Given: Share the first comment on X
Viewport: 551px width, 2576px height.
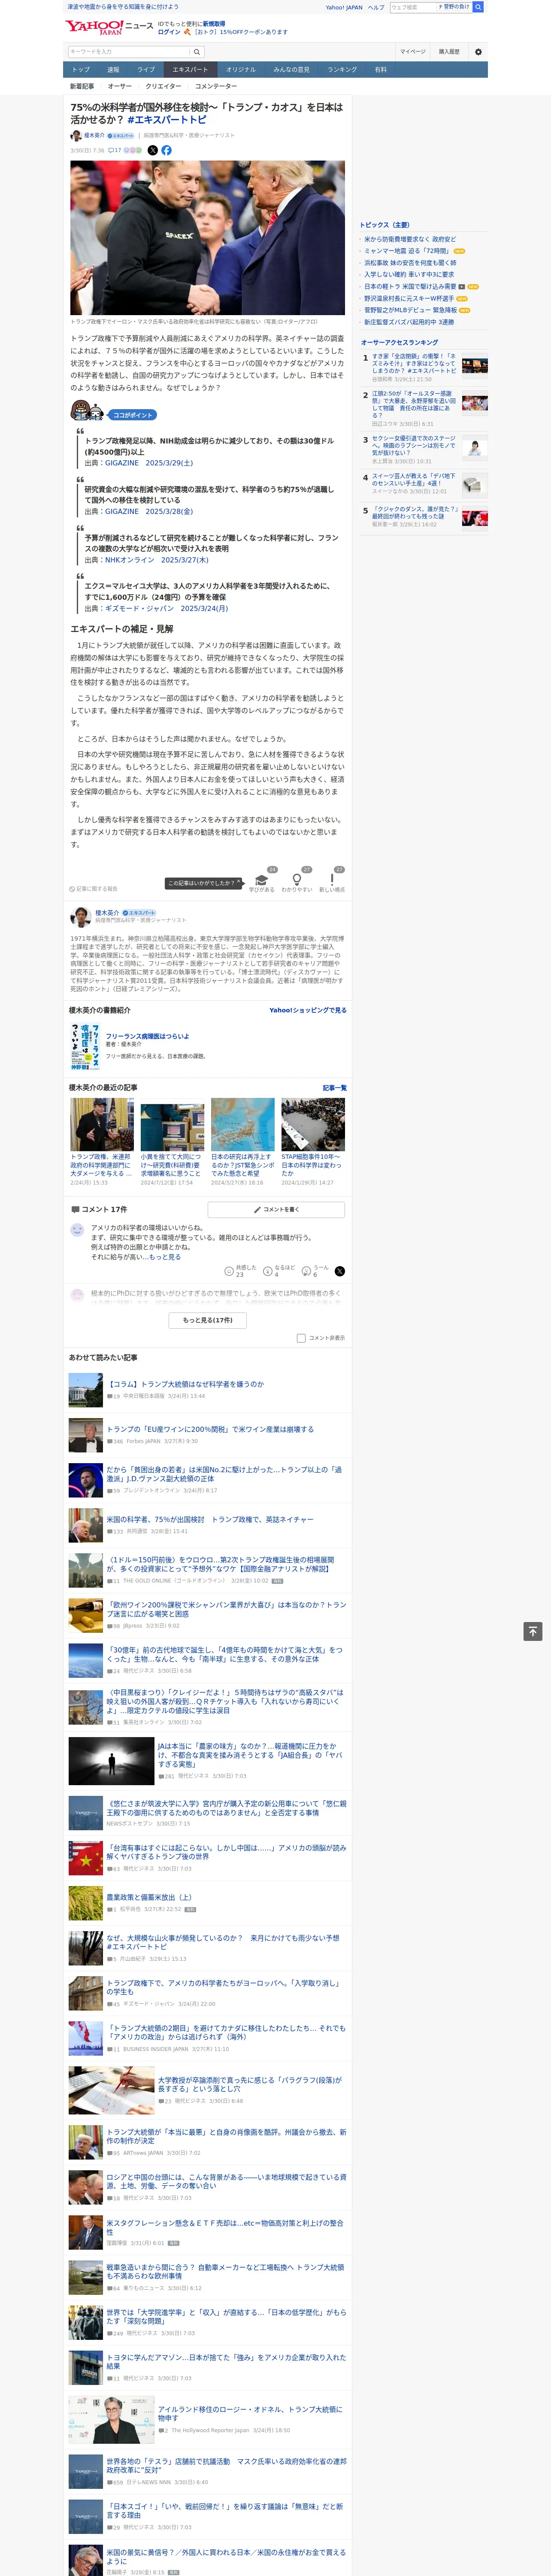Looking at the screenshot, I should click(340, 1271).
